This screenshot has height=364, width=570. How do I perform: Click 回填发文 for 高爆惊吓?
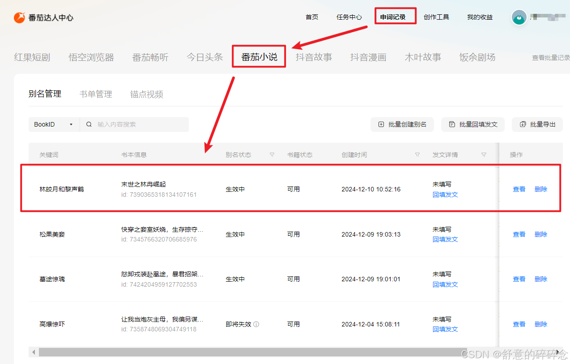[445, 329]
